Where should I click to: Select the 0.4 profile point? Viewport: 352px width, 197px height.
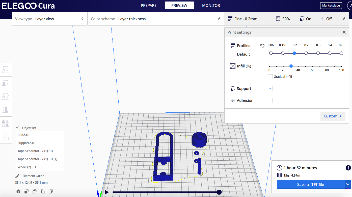[x=330, y=53]
